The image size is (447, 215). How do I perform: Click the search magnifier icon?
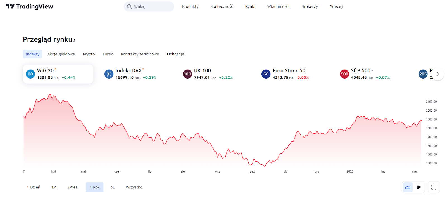tap(129, 6)
